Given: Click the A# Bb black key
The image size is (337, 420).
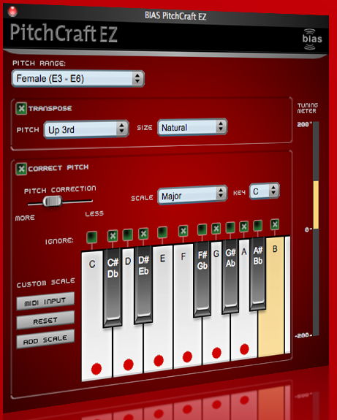Looking at the screenshot, I should tap(258, 273).
